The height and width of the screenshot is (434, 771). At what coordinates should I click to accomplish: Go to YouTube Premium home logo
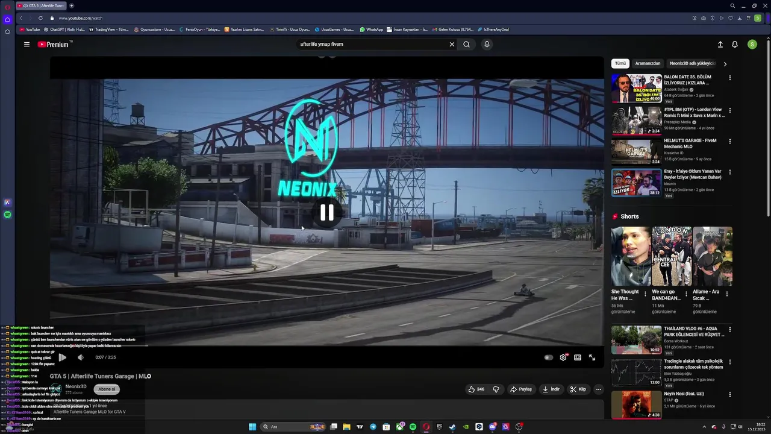[x=55, y=44]
